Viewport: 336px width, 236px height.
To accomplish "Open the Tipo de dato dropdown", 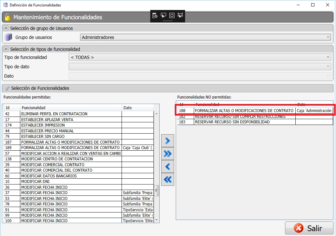I will (x=200, y=67).
